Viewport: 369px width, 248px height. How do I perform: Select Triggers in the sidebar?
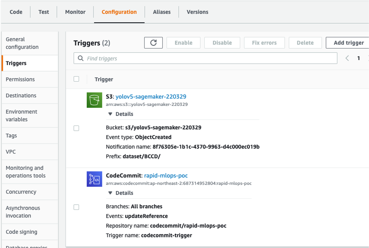point(30,63)
